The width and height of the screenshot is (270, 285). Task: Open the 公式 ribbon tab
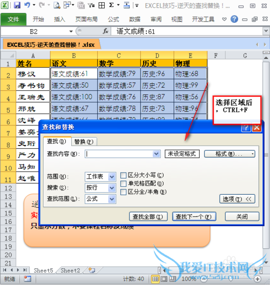[x=113, y=19]
